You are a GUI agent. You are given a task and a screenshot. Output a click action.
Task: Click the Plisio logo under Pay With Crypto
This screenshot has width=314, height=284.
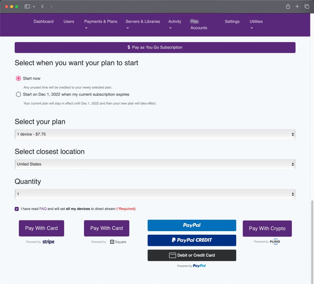pyautogui.click(x=275, y=242)
